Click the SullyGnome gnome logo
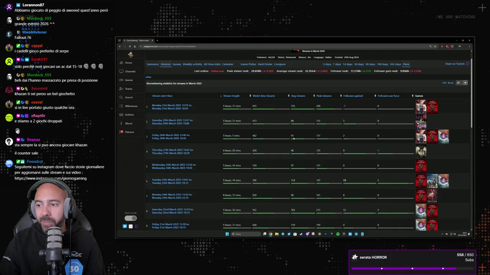The image size is (490, 275). [x=131, y=54]
